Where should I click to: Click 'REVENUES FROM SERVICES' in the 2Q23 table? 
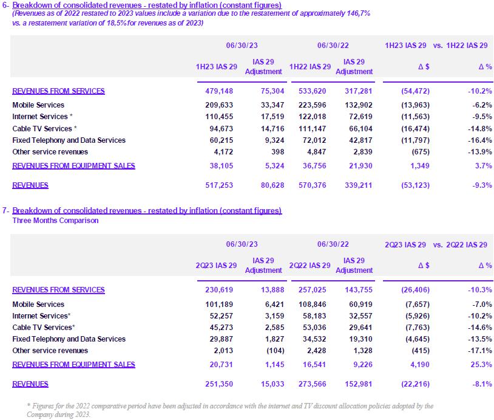pos(58,290)
